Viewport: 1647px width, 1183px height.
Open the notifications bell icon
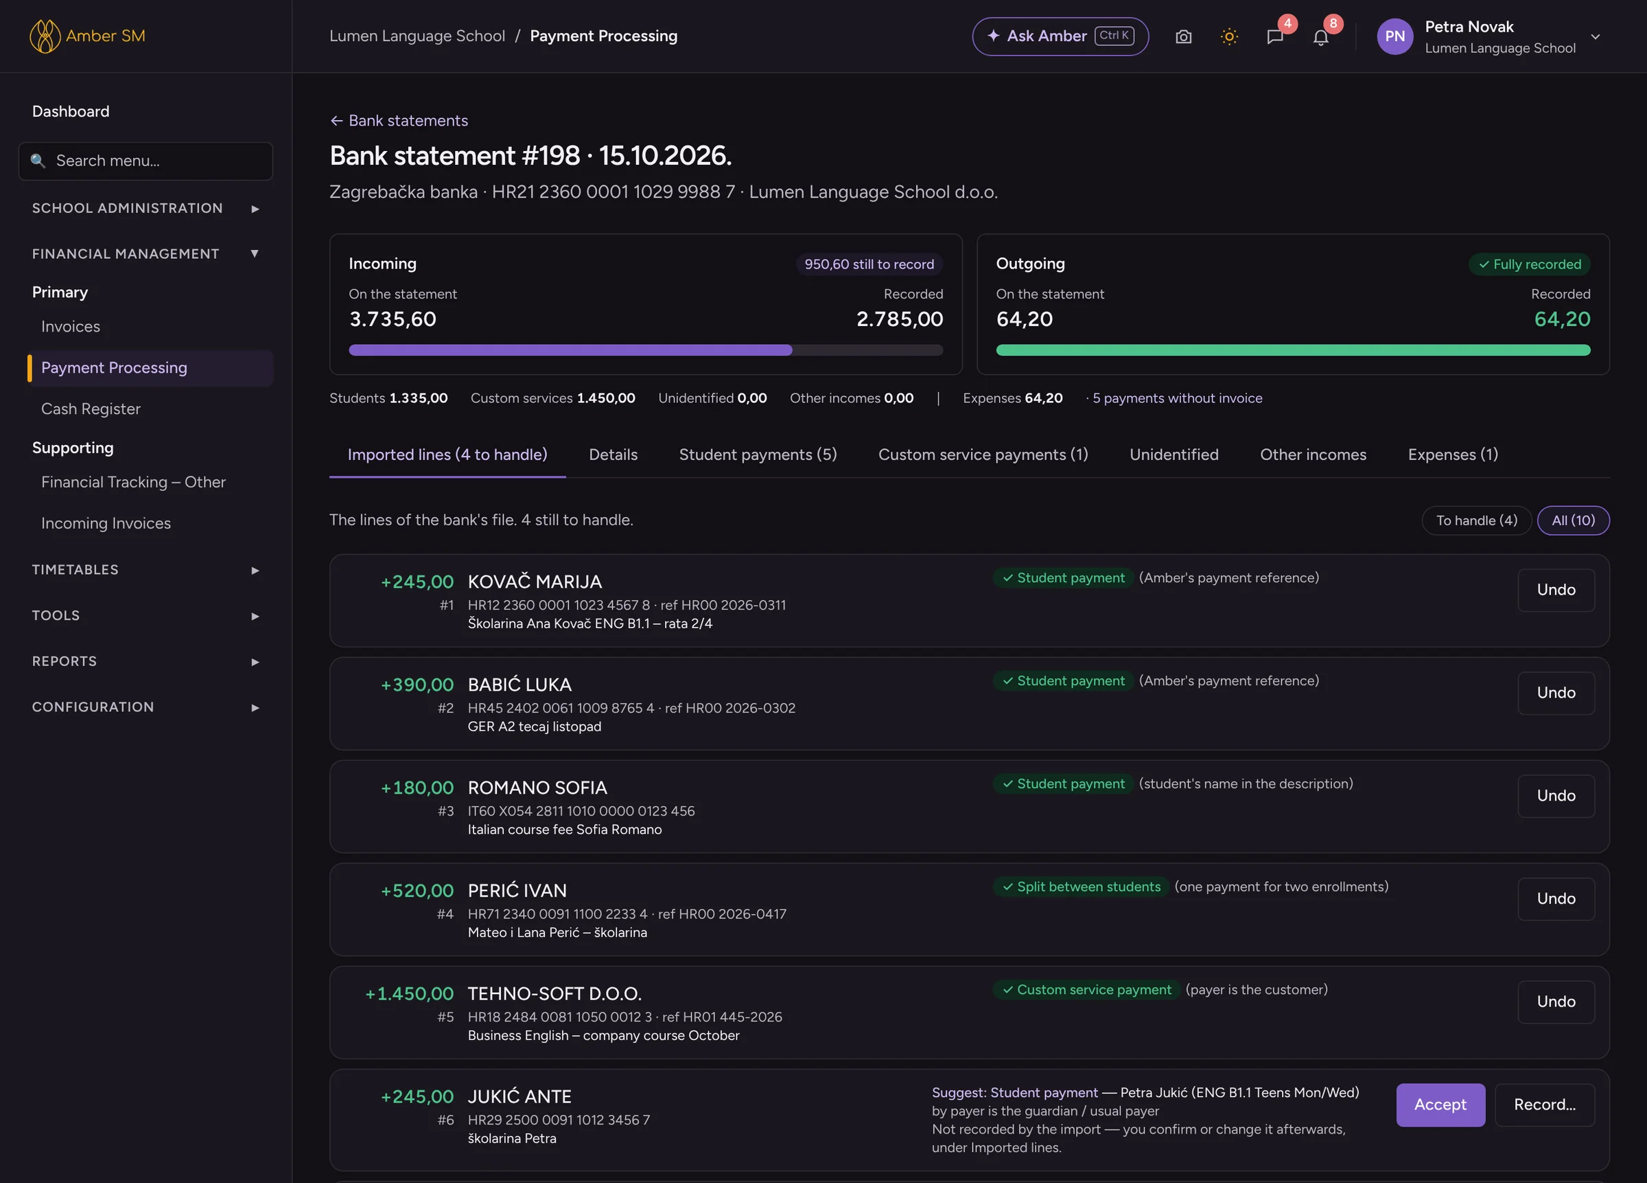(x=1321, y=36)
